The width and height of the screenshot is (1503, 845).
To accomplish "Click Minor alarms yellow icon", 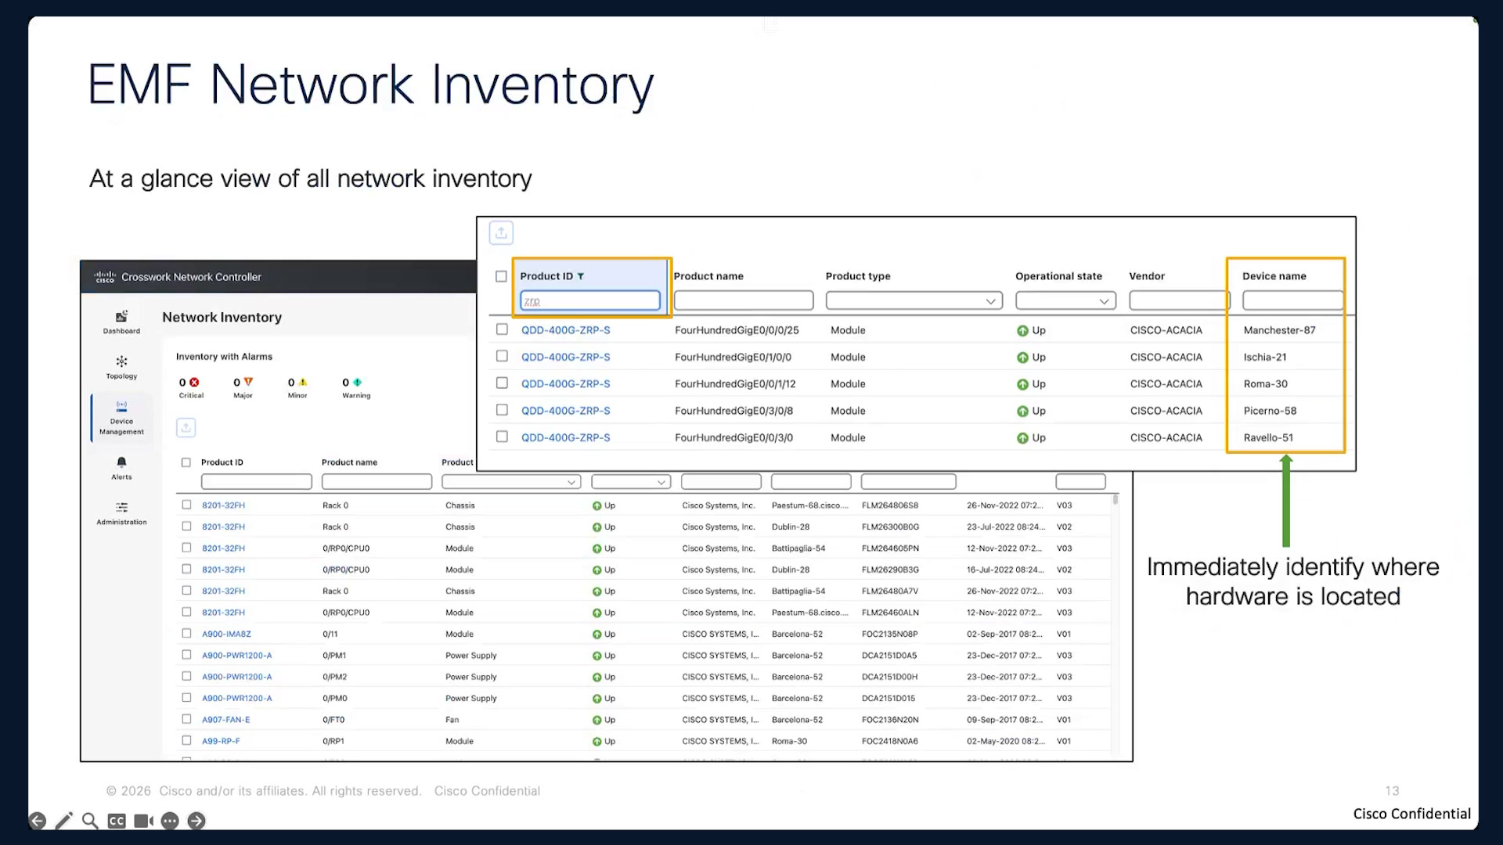I will 303,382.
